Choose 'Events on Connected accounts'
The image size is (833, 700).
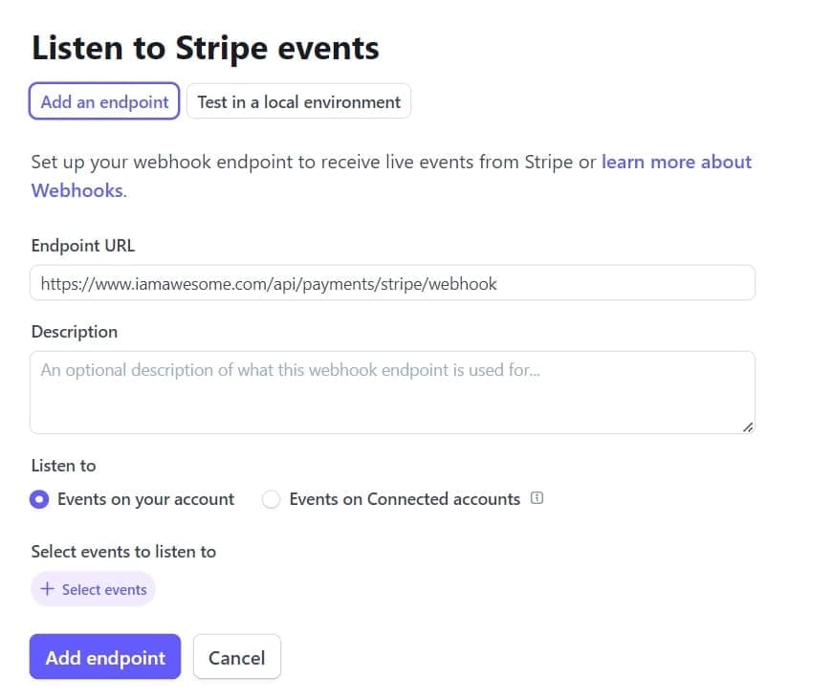pyautogui.click(x=271, y=498)
